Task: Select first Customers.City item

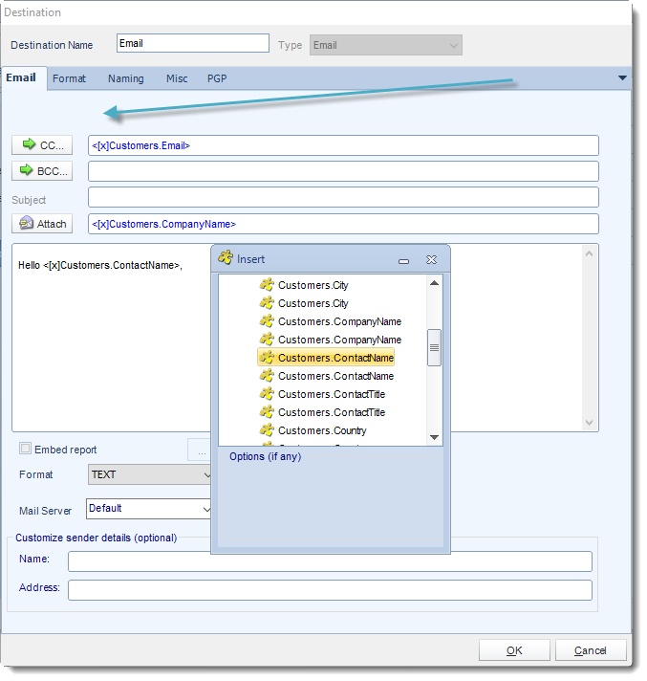Action: coord(313,285)
